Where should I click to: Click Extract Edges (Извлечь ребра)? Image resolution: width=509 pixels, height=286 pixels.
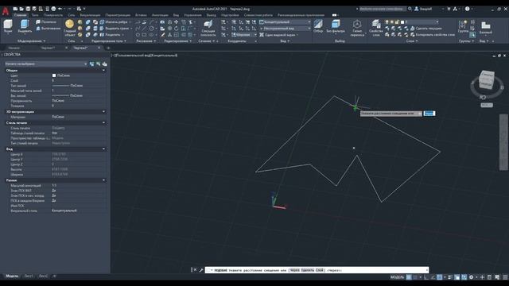[114, 22]
